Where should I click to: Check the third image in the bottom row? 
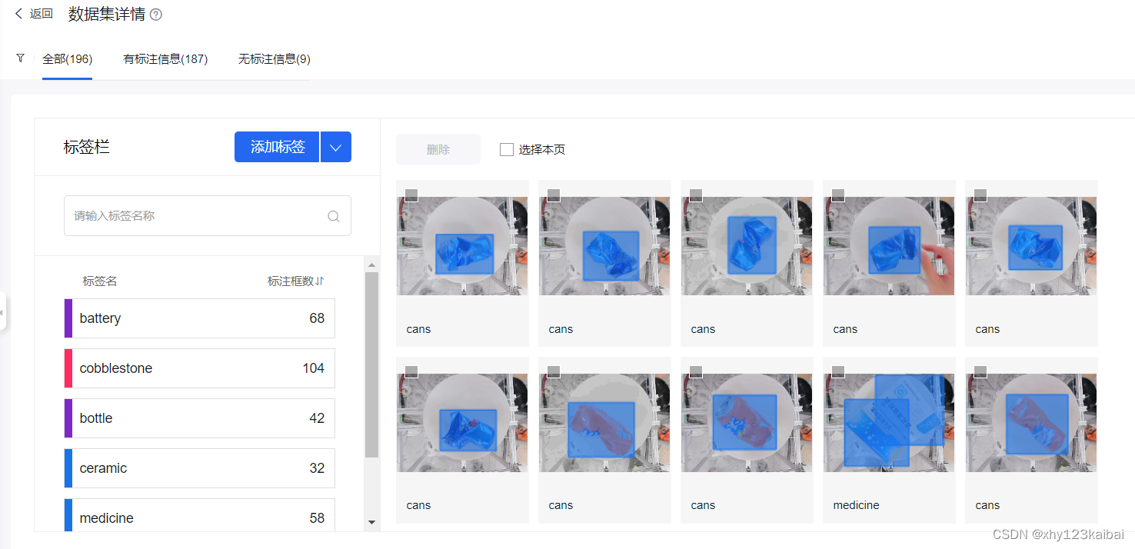point(696,371)
